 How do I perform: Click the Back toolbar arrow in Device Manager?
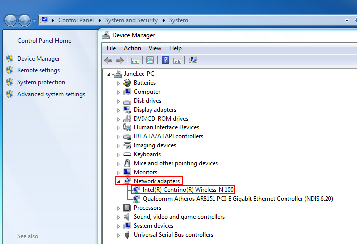pyautogui.click(x=108, y=61)
